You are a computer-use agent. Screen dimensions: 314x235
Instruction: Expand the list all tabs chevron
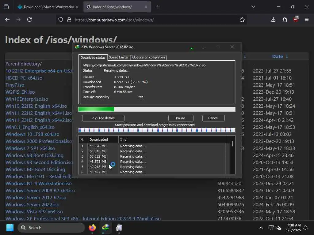click(253, 7)
